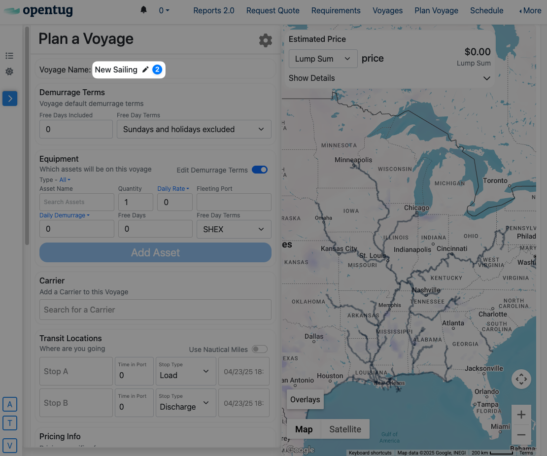
Task: Click the Add Asset button
Action: (155, 252)
